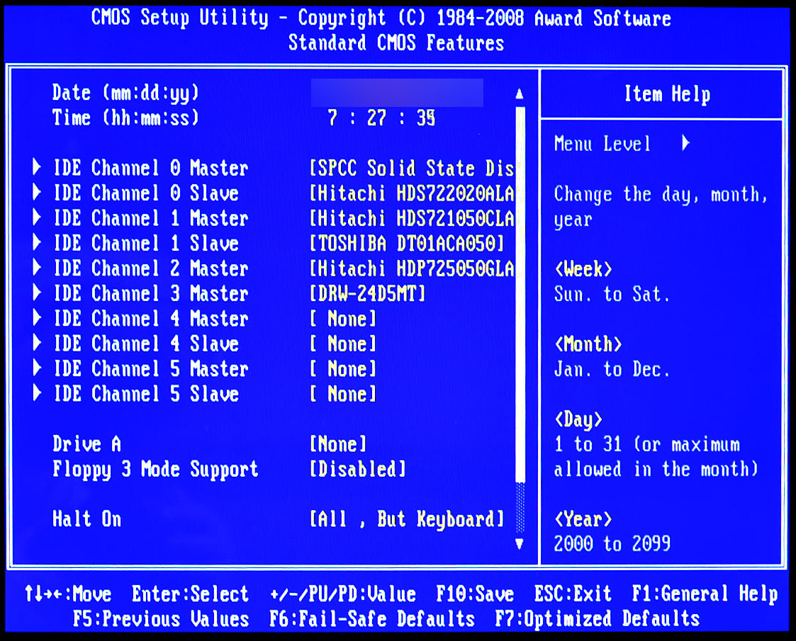This screenshot has width=796, height=641.
Task: Select the Floppy 3 Mode Support label
Action: (x=155, y=470)
